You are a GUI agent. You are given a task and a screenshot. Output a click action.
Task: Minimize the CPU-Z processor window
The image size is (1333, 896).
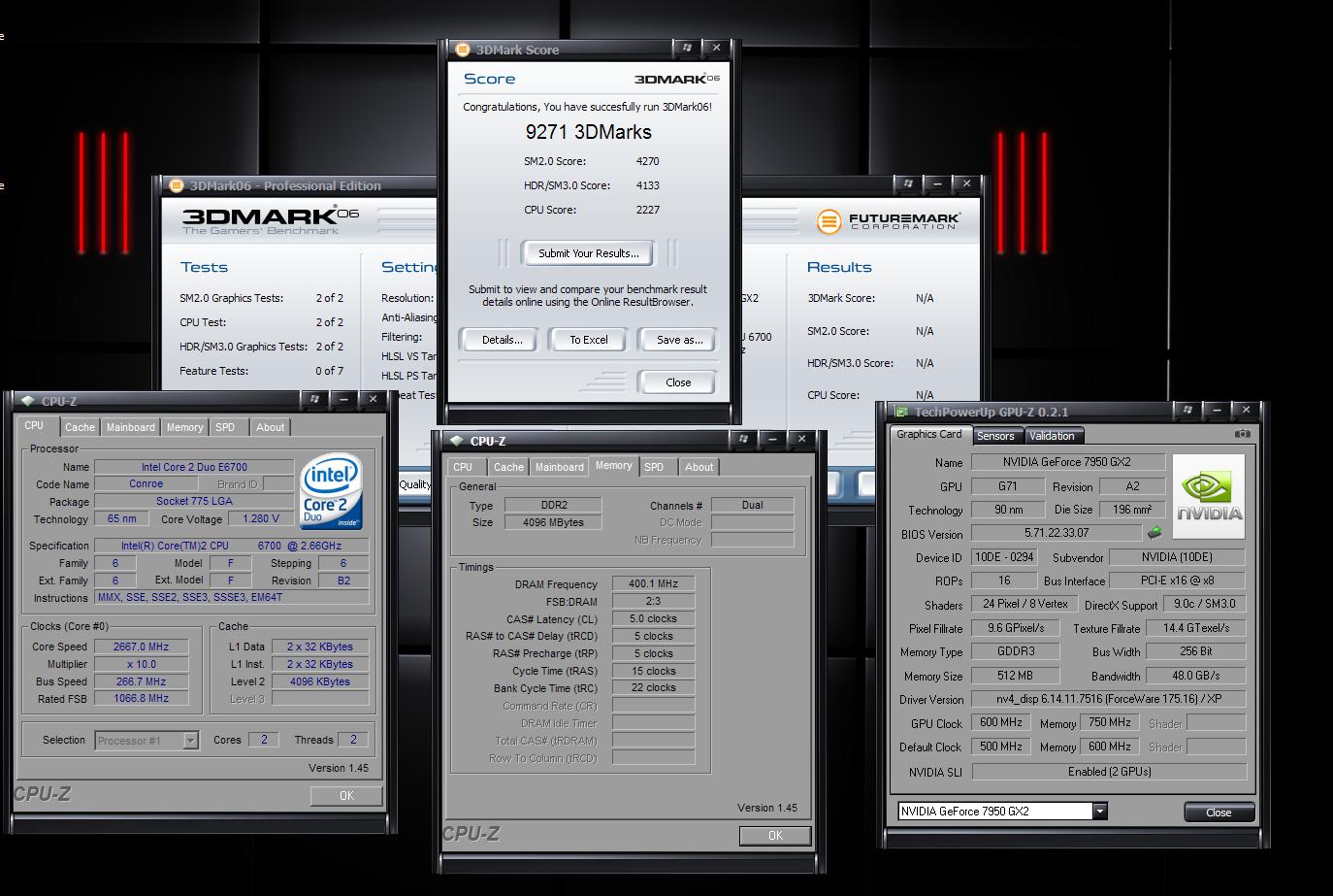343,399
